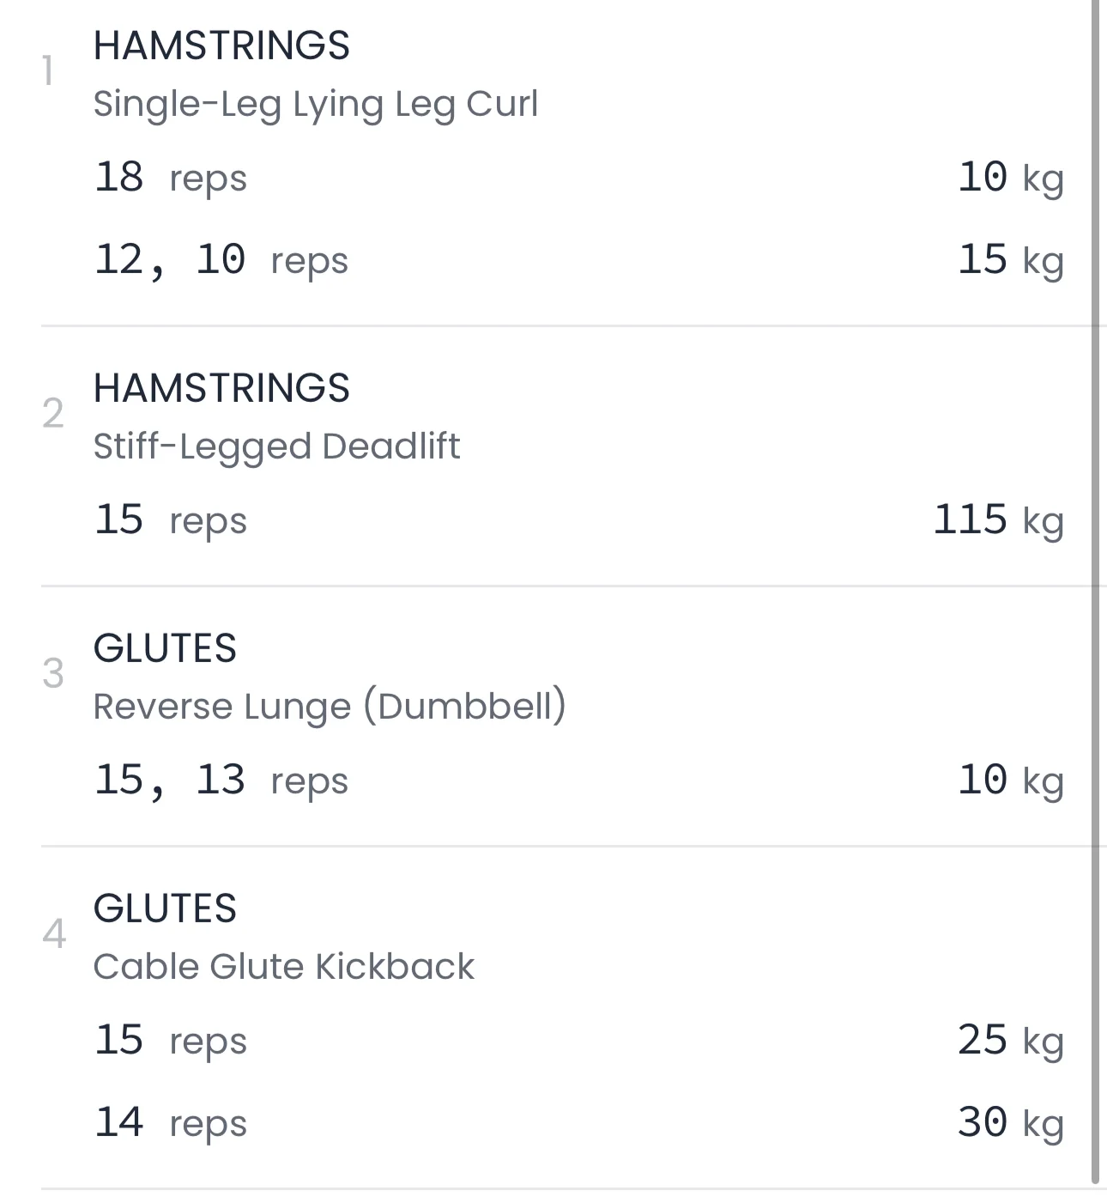Image resolution: width=1107 pixels, height=1197 pixels.
Task: Tap the GLUTES label above Reverse Lunge
Action: [x=165, y=648]
